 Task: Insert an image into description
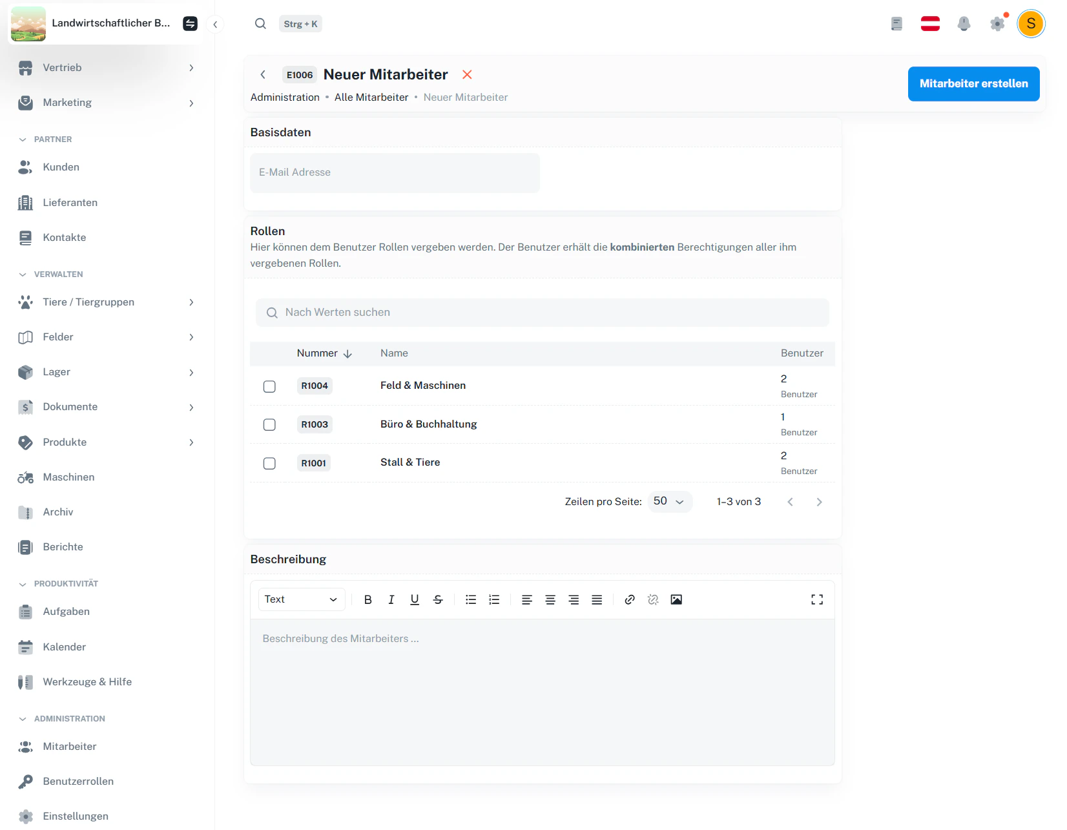(x=676, y=599)
